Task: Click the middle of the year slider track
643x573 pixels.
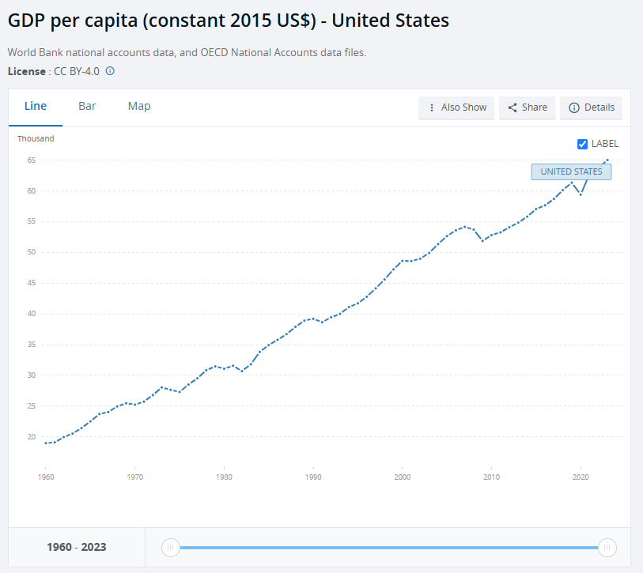Action: click(x=388, y=547)
